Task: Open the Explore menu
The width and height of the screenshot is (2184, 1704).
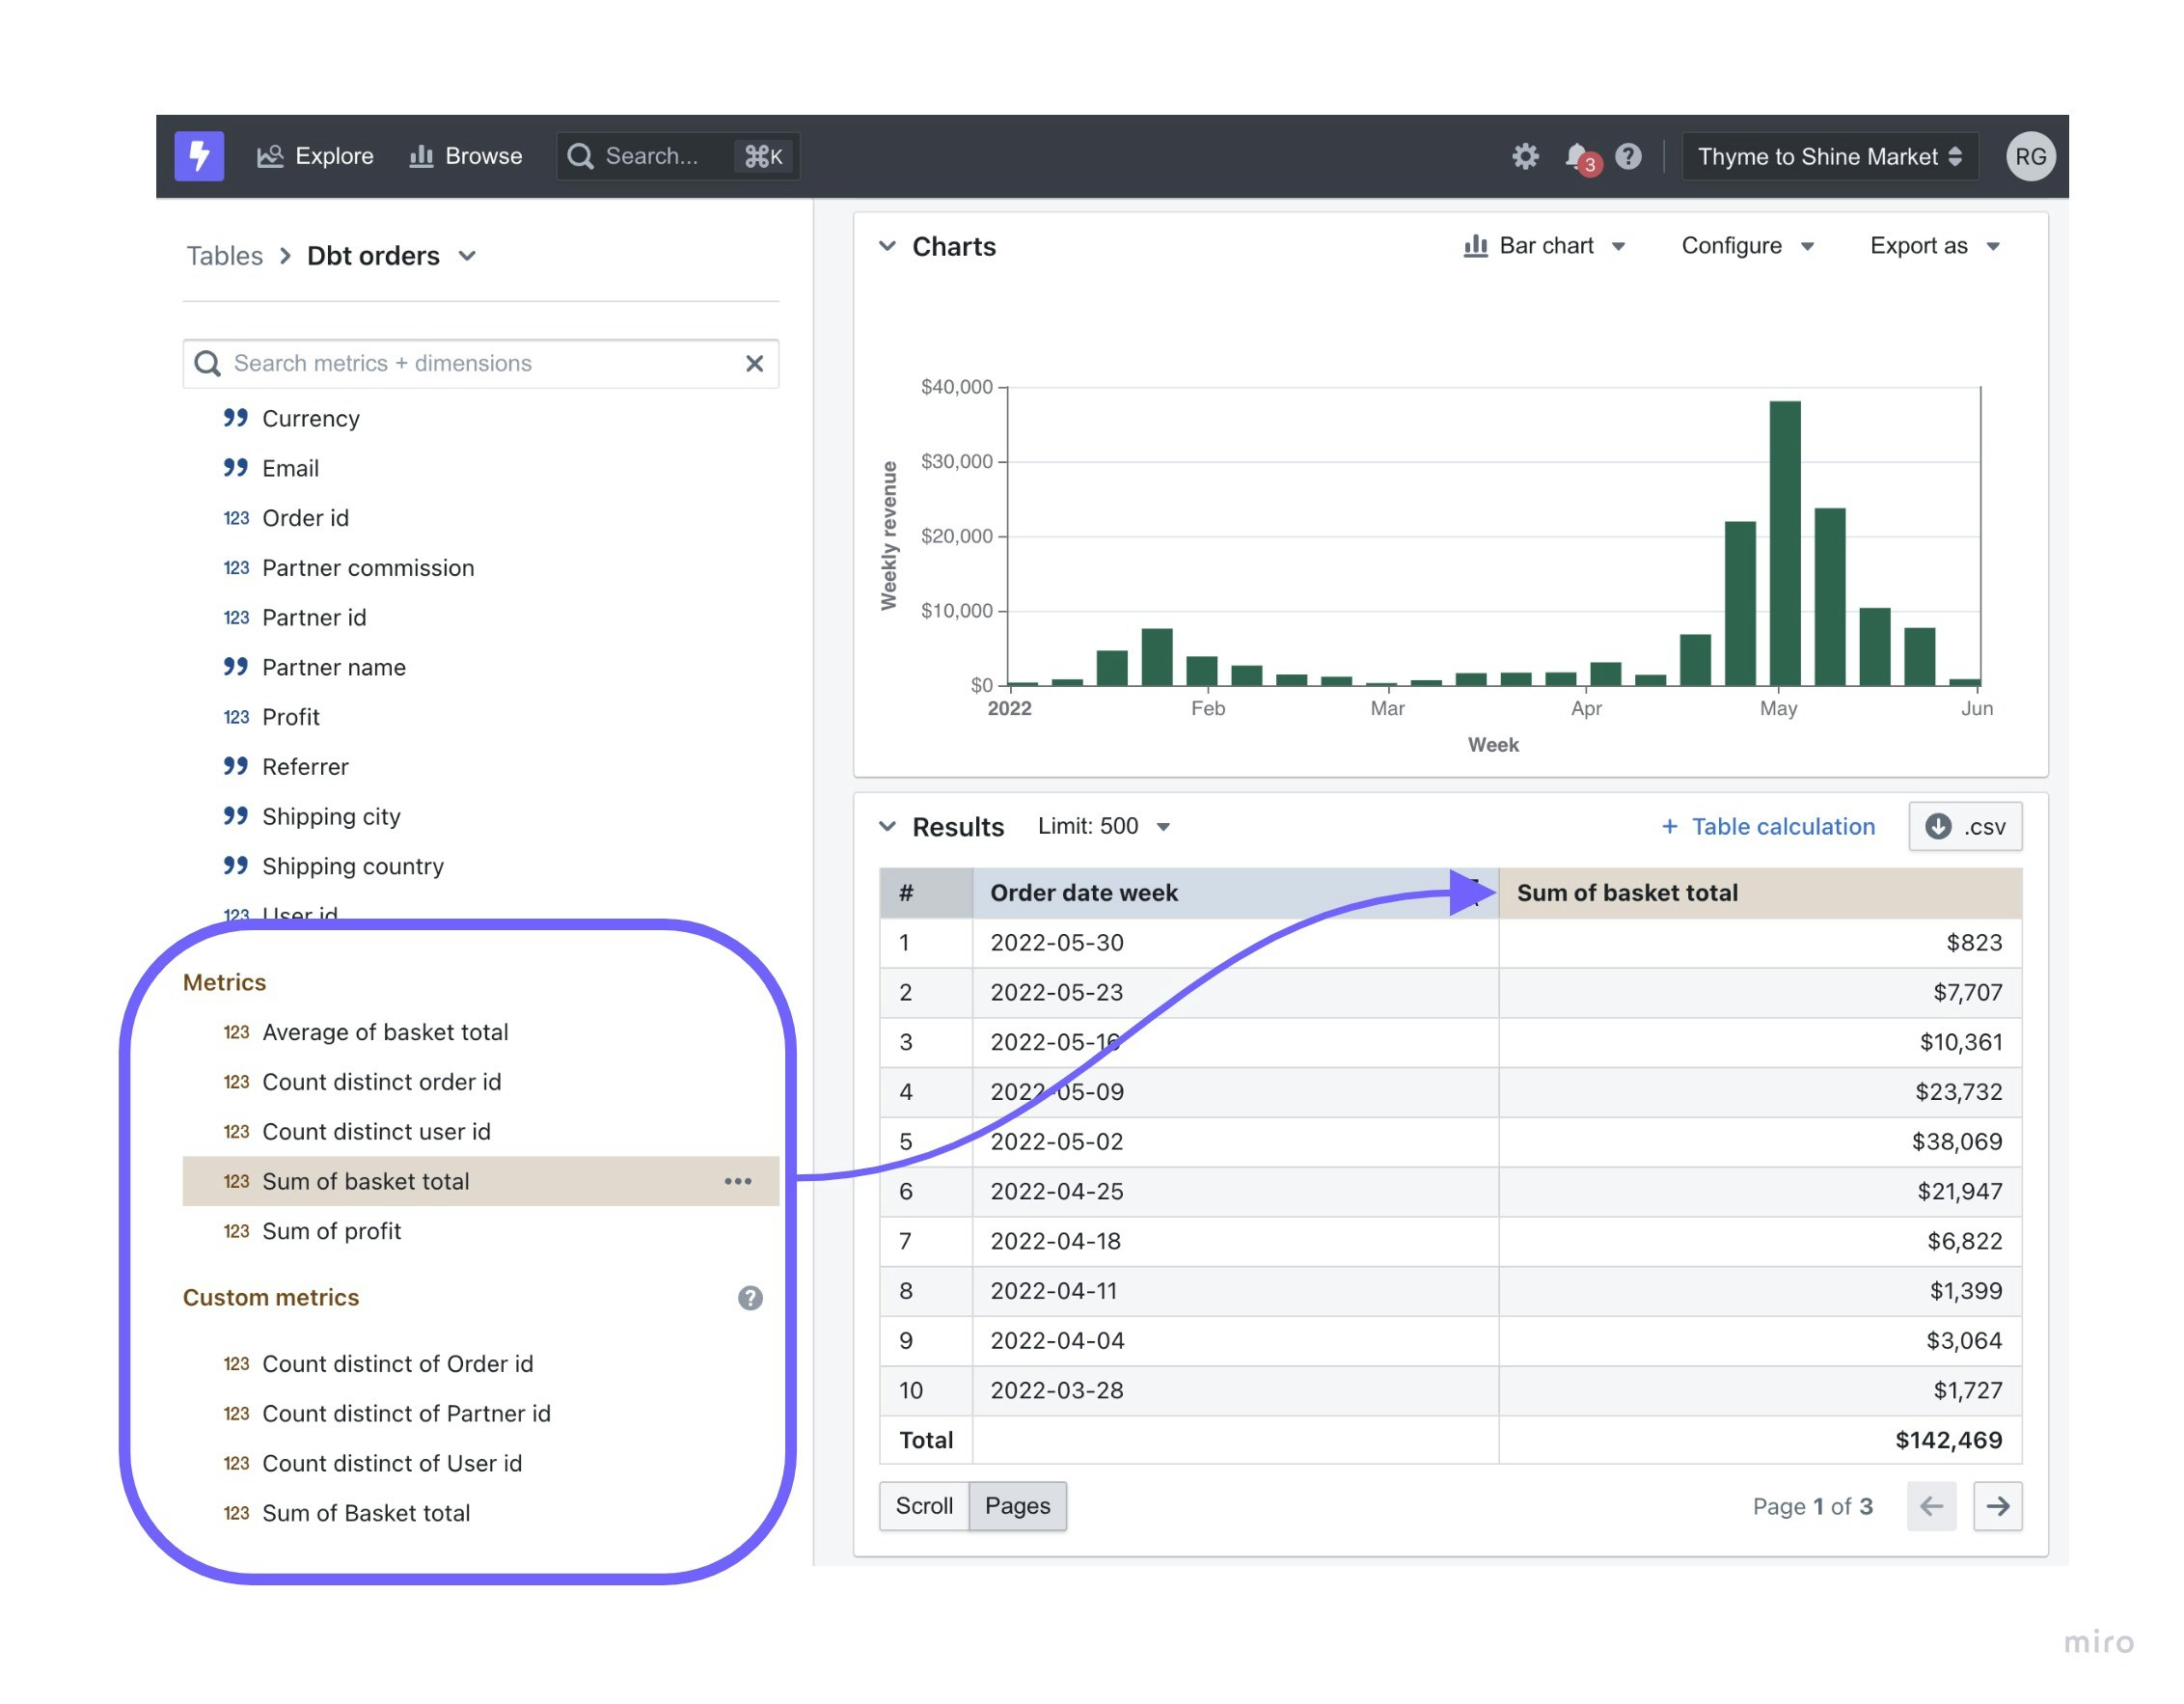Action: pyautogui.click(x=316, y=156)
